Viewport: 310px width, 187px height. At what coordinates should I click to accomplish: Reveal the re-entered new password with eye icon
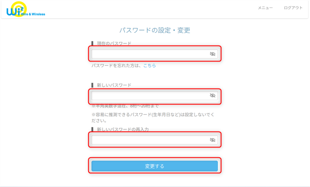[x=212, y=140]
